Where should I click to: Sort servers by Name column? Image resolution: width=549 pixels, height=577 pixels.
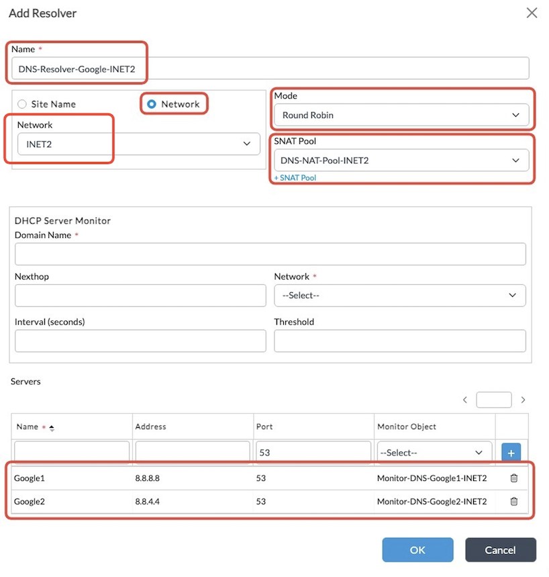click(52, 427)
